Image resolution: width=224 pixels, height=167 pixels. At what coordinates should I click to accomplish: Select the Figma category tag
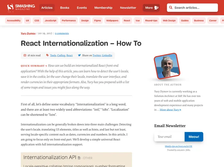click(x=97, y=21)
